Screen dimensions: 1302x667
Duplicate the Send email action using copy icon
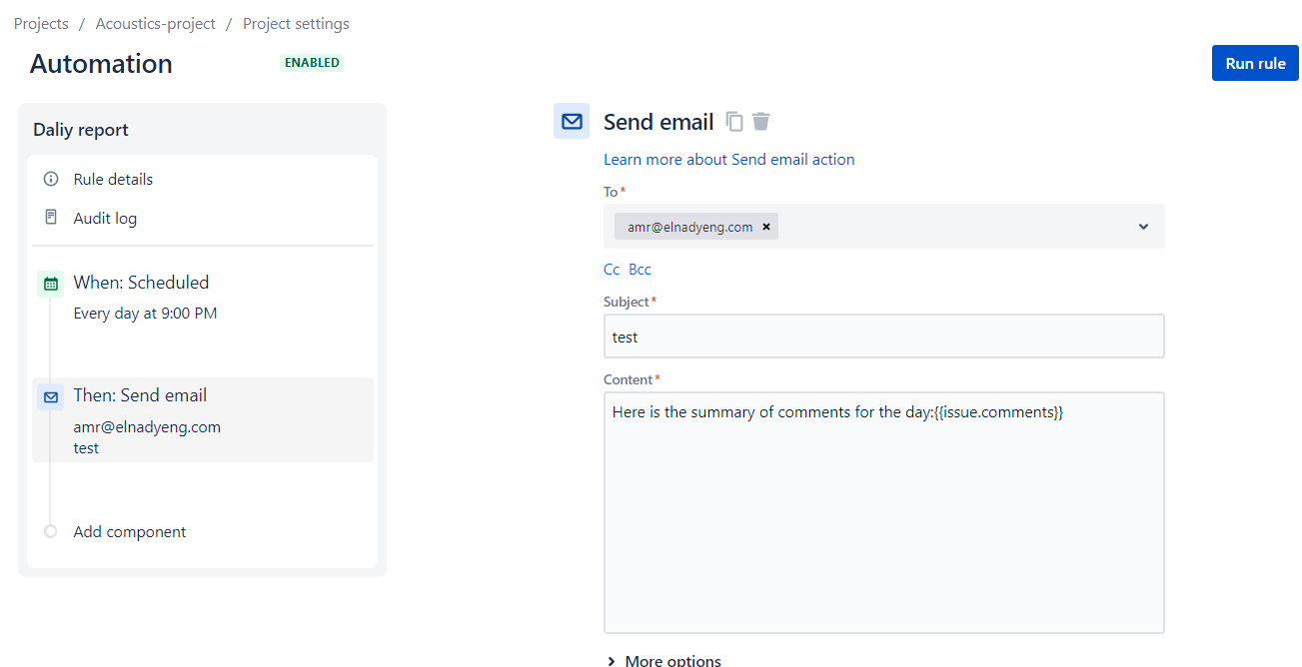pyautogui.click(x=734, y=121)
